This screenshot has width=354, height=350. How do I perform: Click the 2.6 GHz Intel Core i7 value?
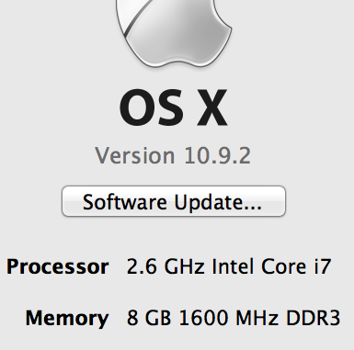pos(229,266)
